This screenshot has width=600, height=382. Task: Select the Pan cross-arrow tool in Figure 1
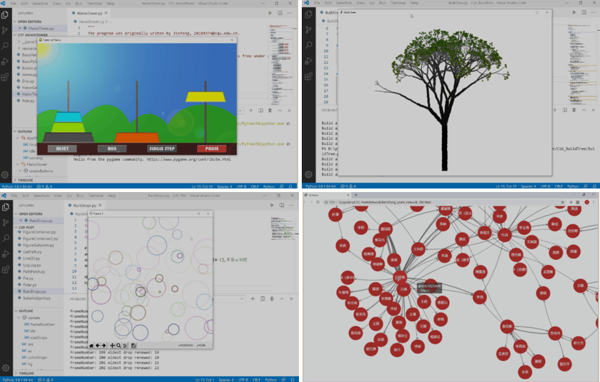(x=112, y=346)
